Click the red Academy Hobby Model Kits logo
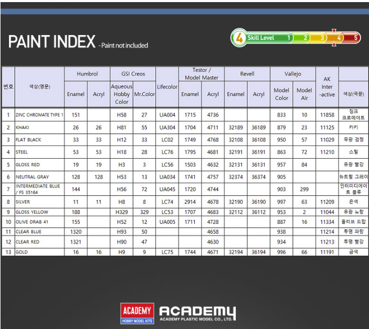369x329 pixels. [x=137, y=313]
